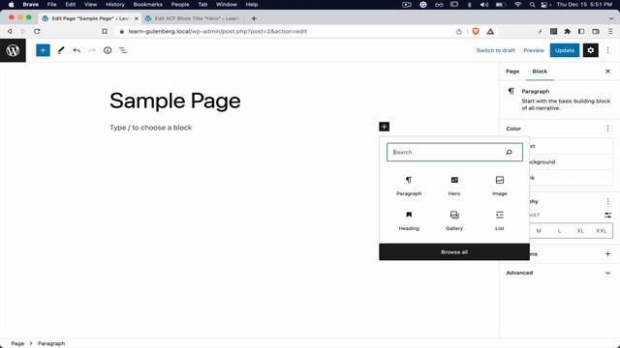The width and height of the screenshot is (620, 348).
Task: Select the Tools pencil icon
Action: [61, 50]
